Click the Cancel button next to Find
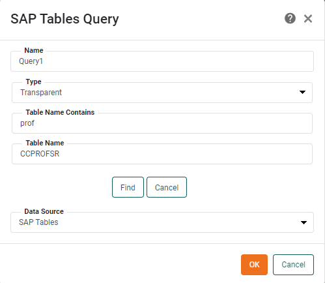 click(x=167, y=187)
